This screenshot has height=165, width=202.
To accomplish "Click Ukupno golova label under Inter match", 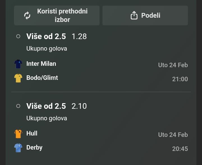I will (x=47, y=48).
